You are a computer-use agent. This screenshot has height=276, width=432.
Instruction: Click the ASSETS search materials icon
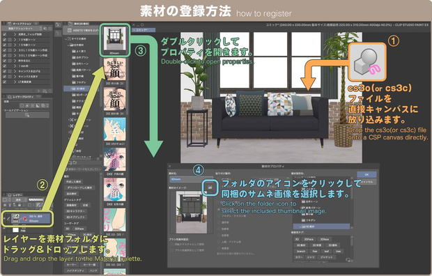tap(69, 30)
